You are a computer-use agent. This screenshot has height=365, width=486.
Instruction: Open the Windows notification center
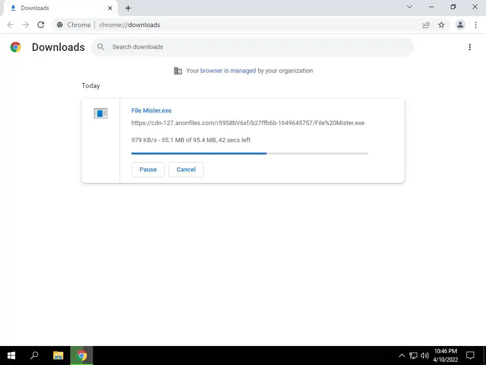[470, 355]
